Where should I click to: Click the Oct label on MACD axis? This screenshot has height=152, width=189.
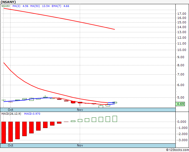click(11, 145)
